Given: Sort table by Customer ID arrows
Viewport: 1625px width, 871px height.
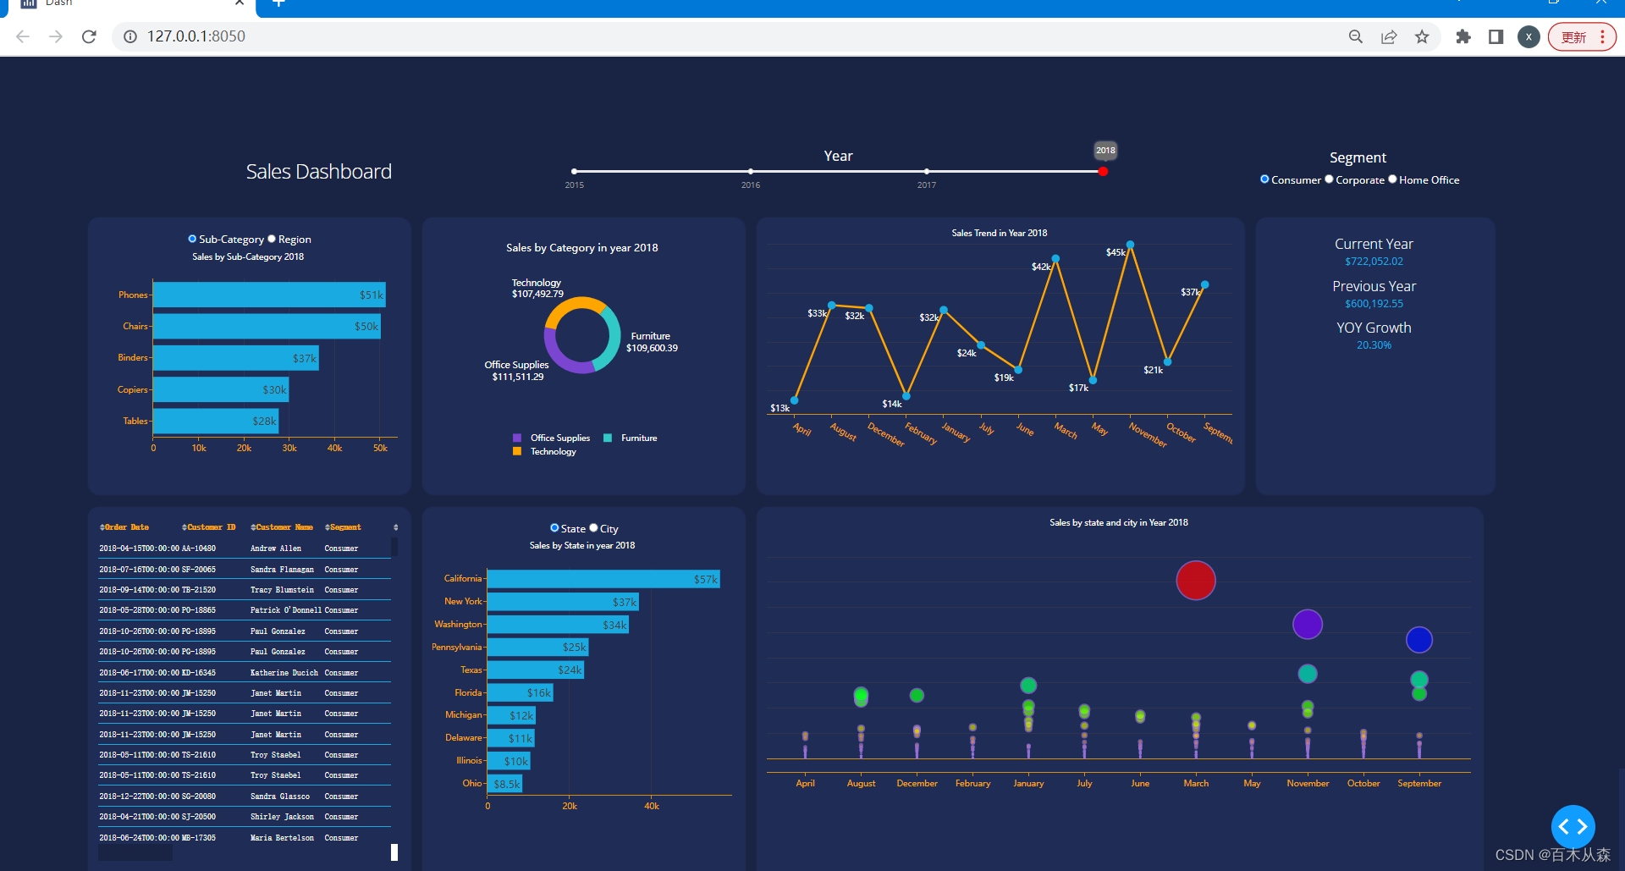Looking at the screenshot, I should (x=185, y=527).
